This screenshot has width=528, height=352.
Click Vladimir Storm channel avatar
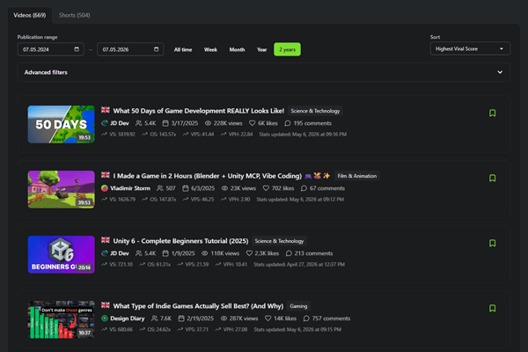(x=105, y=188)
